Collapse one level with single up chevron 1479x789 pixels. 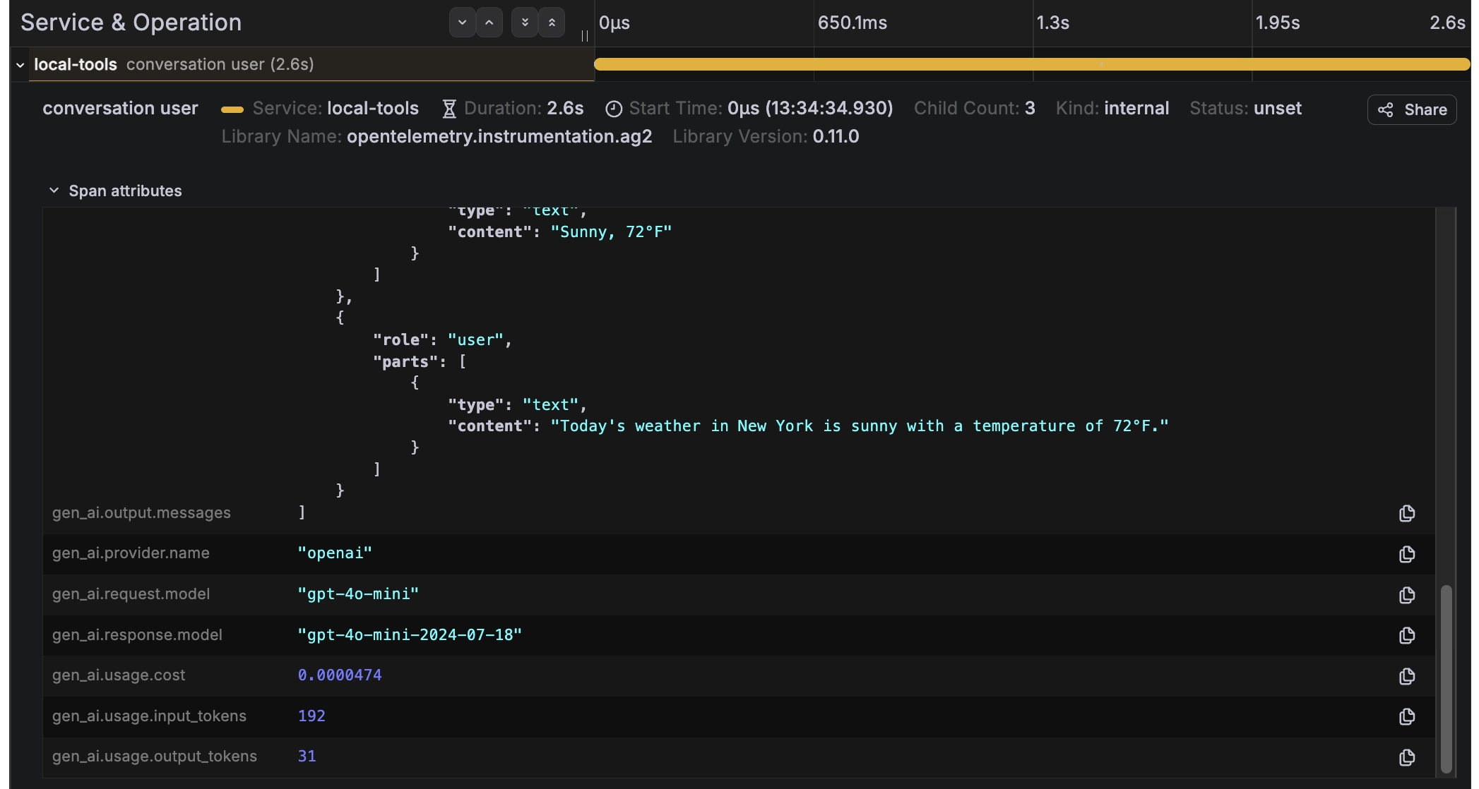[489, 23]
